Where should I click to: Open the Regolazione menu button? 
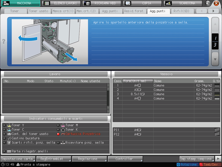point(89,159)
